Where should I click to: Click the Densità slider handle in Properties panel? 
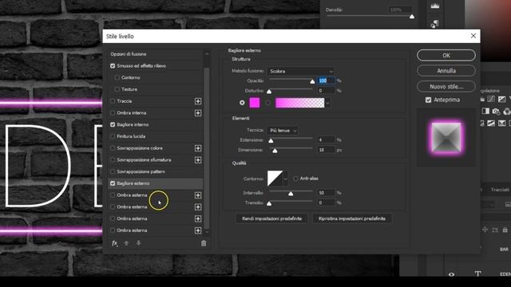[412, 17]
